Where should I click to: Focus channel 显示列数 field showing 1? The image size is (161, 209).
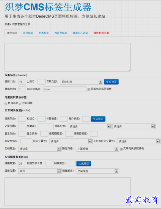point(22,89)
